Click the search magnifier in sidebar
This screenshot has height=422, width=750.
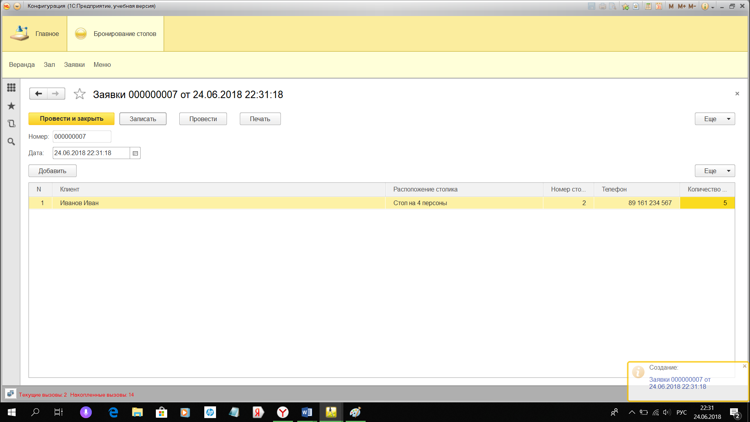(11, 141)
